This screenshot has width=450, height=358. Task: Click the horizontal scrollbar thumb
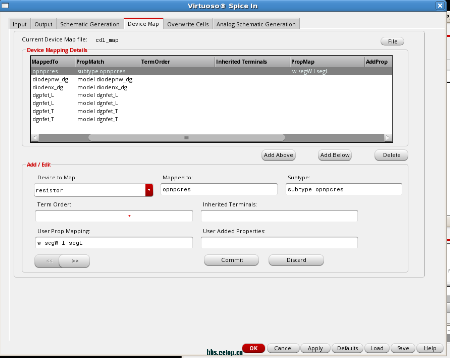(x=187, y=138)
